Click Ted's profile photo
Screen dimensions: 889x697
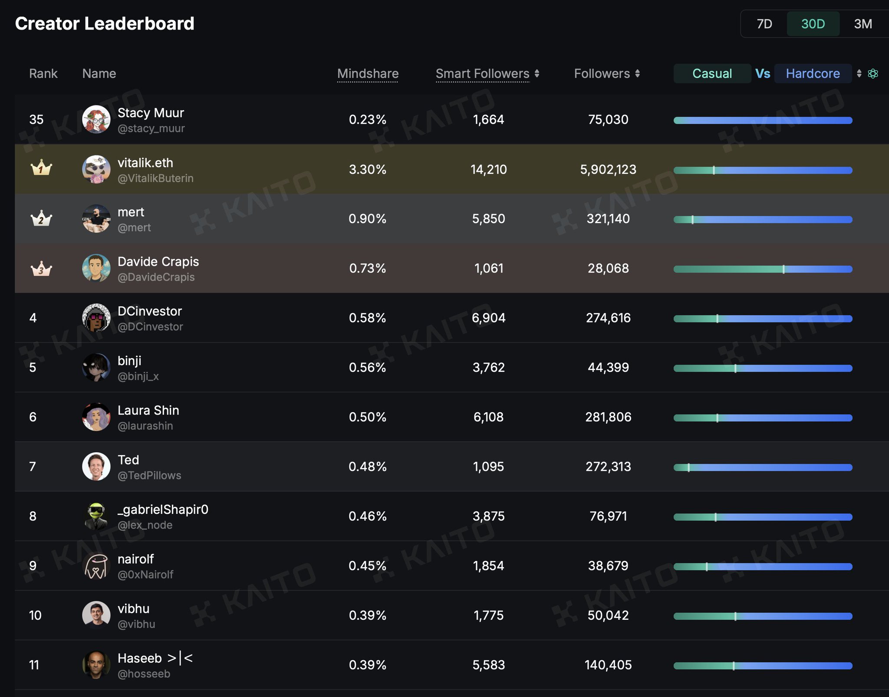click(96, 467)
